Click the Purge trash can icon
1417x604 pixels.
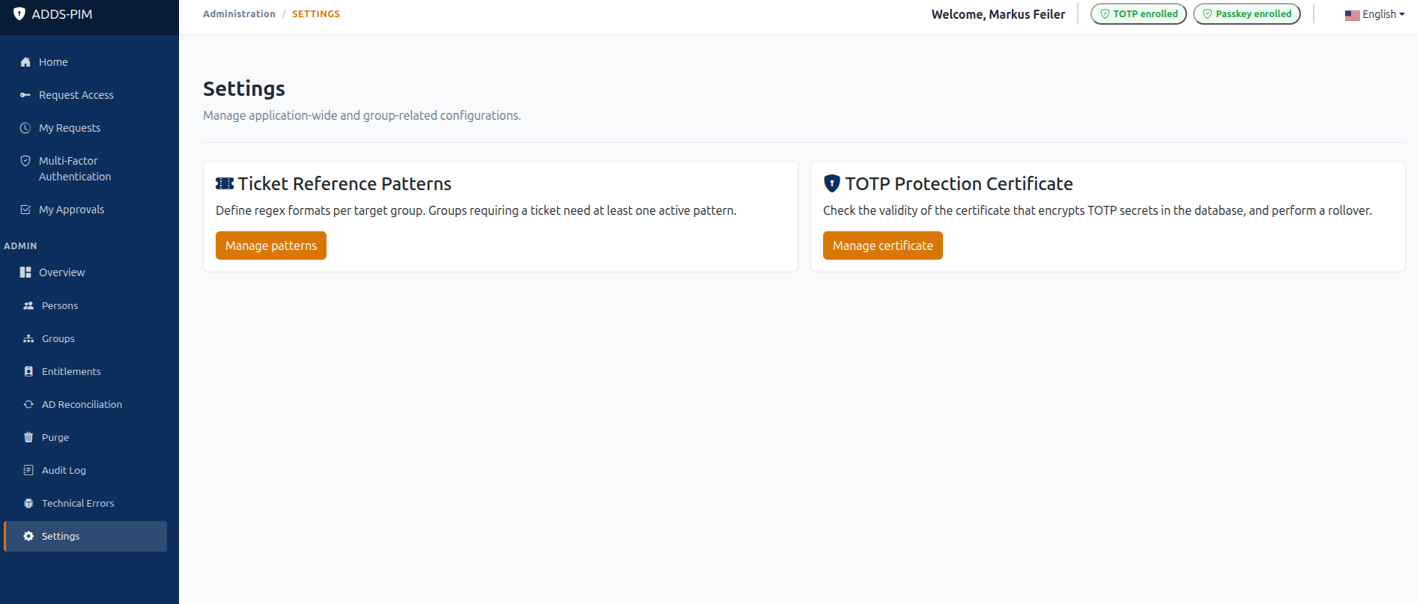(x=28, y=437)
